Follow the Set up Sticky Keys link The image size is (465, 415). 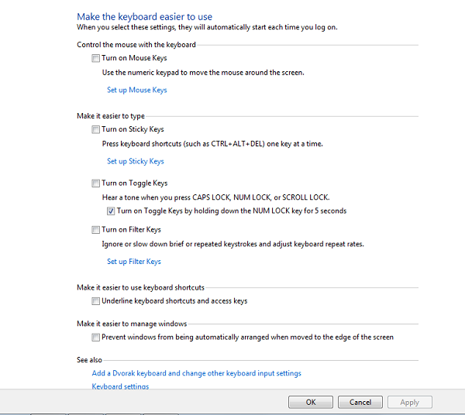click(136, 162)
